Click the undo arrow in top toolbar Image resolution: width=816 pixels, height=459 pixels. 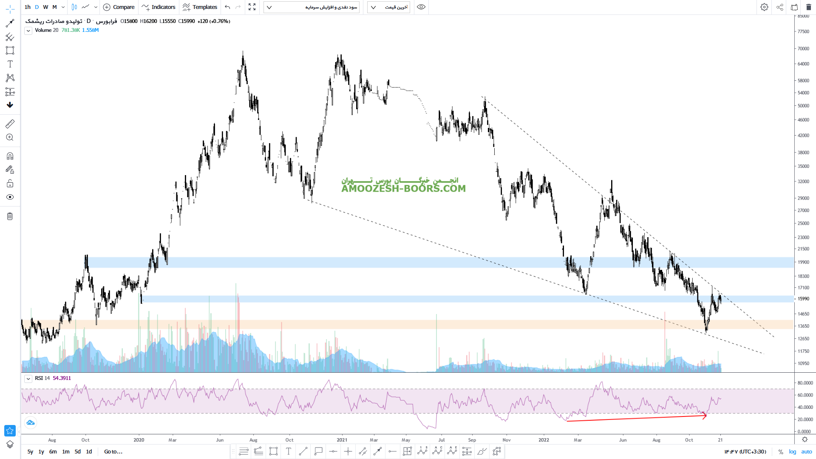(227, 7)
